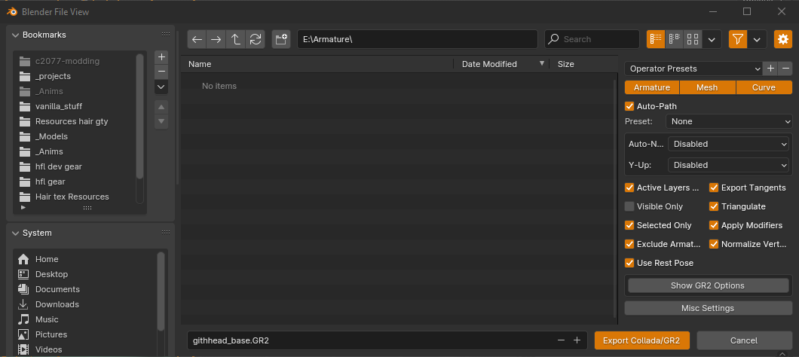Image resolution: width=799 pixels, height=357 pixels.
Task: Move bookmark down in list
Action: click(161, 121)
